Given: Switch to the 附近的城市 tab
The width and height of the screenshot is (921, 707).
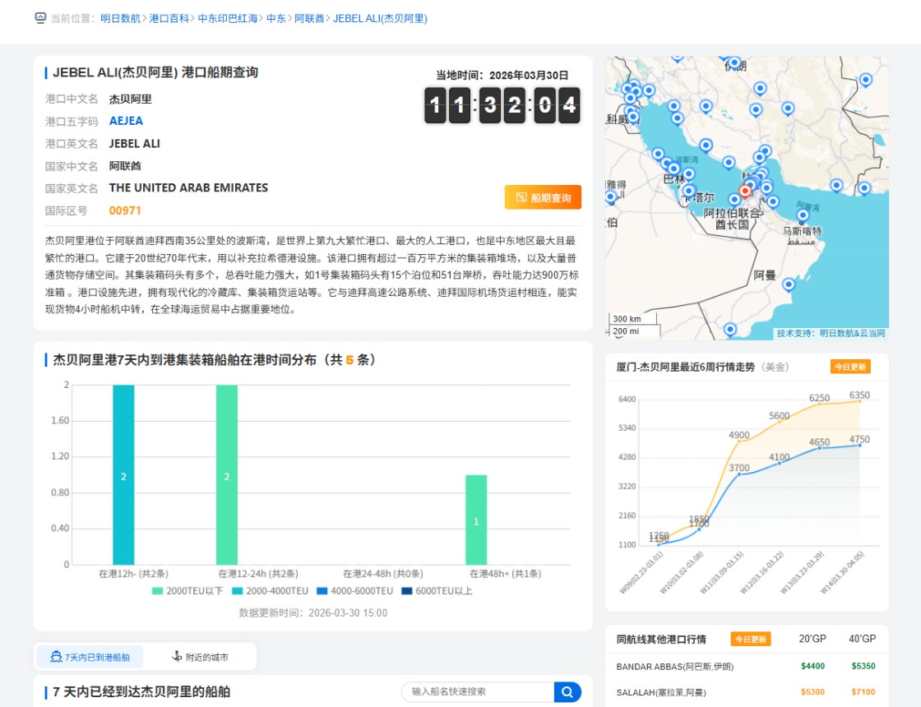Looking at the screenshot, I should 200,657.
